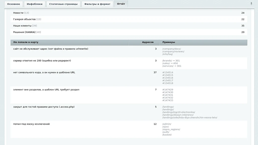Select the Наши клиенты [39] row
This screenshot has height=145, width=258.
click(129, 26)
